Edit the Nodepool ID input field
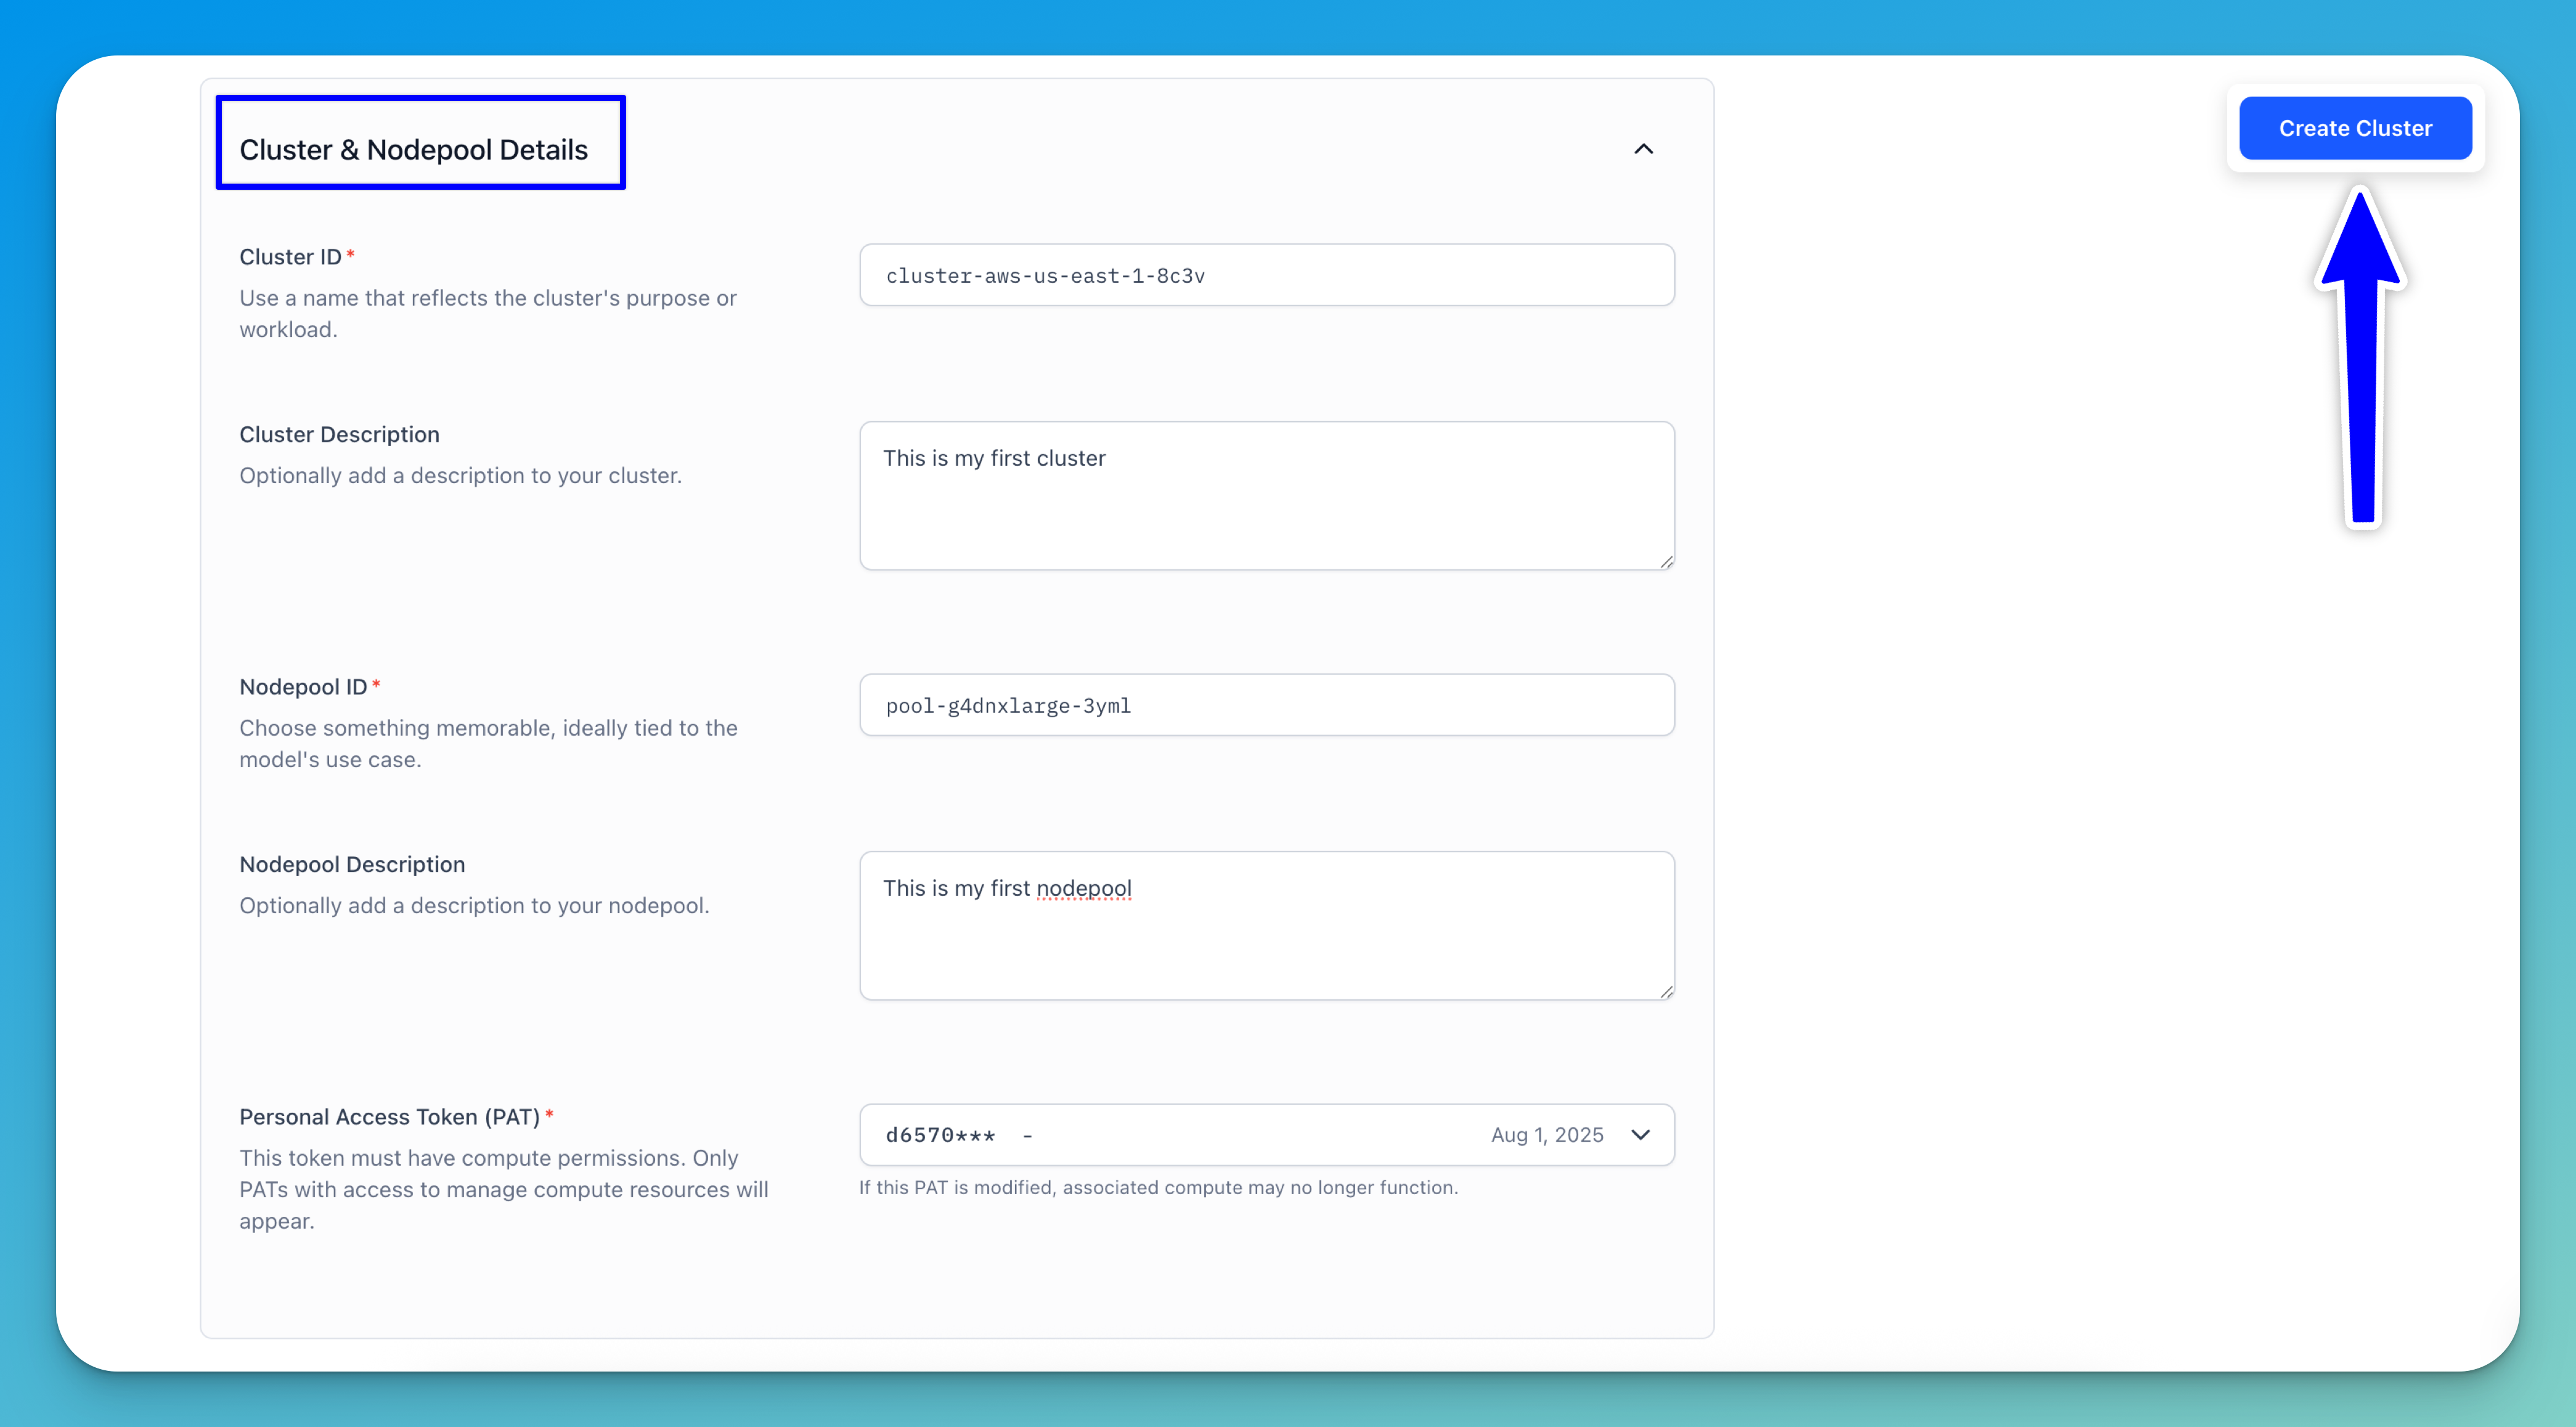This screenshot has width=2576, height=1427. (x=1266, y=705)
